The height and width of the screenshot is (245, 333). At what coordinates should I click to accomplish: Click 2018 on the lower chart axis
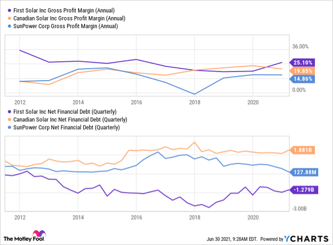(195, 217)
